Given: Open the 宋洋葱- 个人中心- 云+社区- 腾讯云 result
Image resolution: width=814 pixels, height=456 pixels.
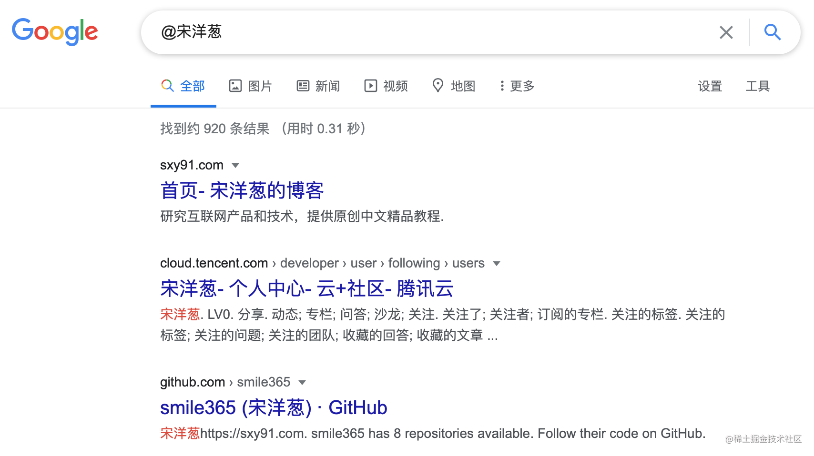Looking at the screenshot, I should [307, 289].
